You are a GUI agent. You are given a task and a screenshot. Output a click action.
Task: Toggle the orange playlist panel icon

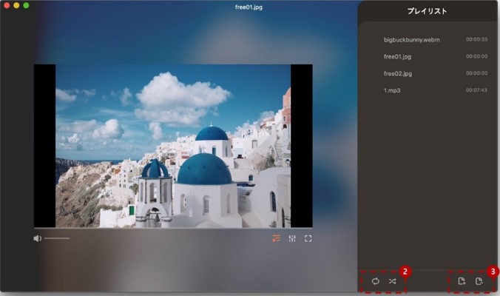276,238
